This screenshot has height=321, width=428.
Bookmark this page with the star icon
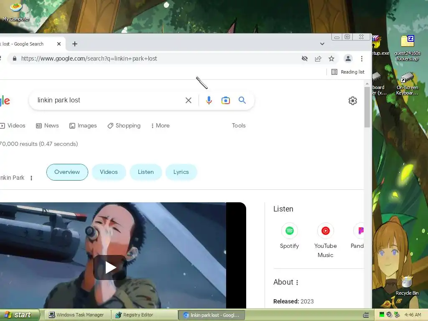pyautogui.click(x=331, y=59)
